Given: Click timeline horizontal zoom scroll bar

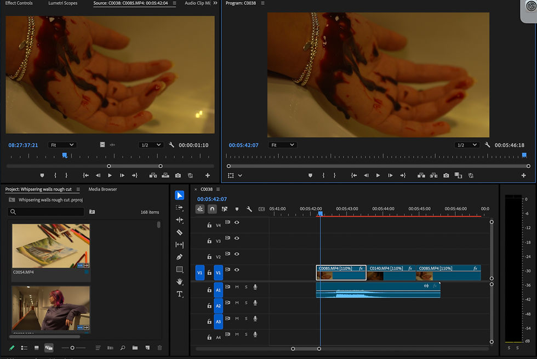Looking at the screenshot, I should [306, 349].
